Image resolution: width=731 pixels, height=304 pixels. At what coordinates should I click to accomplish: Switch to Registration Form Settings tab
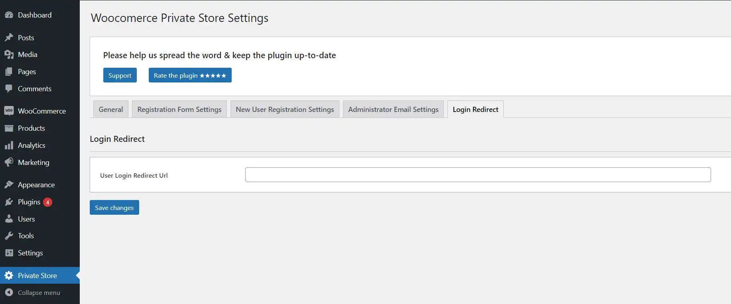click(179, 109)
